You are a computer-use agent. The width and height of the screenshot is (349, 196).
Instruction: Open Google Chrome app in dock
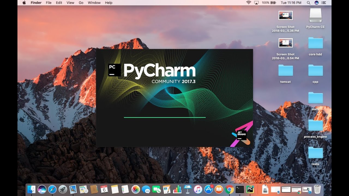tap(229, 189)
